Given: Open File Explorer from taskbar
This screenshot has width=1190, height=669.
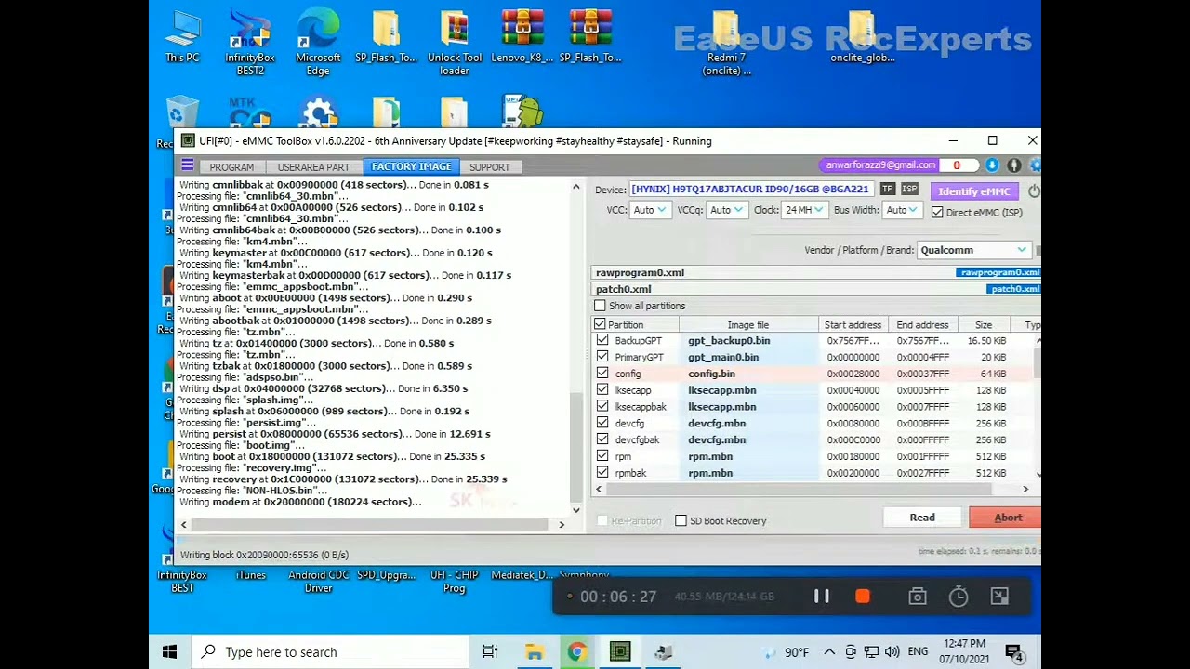Looking at the screenshot, I should [535, 652].
